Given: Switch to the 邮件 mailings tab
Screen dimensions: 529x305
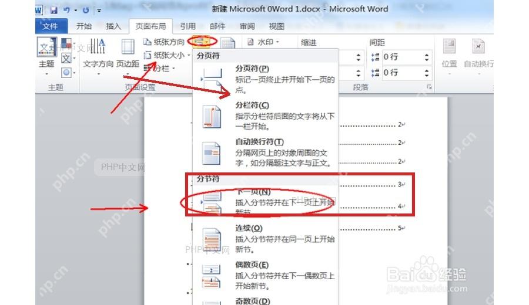Looking at the screenshot, I should (x=217, y=26).
